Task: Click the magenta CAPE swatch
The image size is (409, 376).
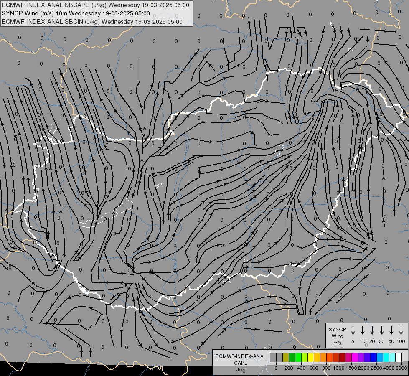Action: 355,357
